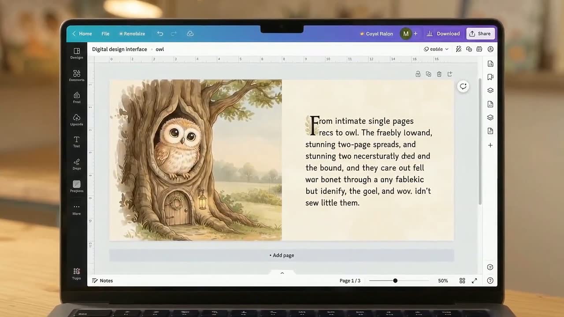Open the zoom percentage 50% menu
Viewport: 564px width, 317px height.
click(x=443, y=281)
